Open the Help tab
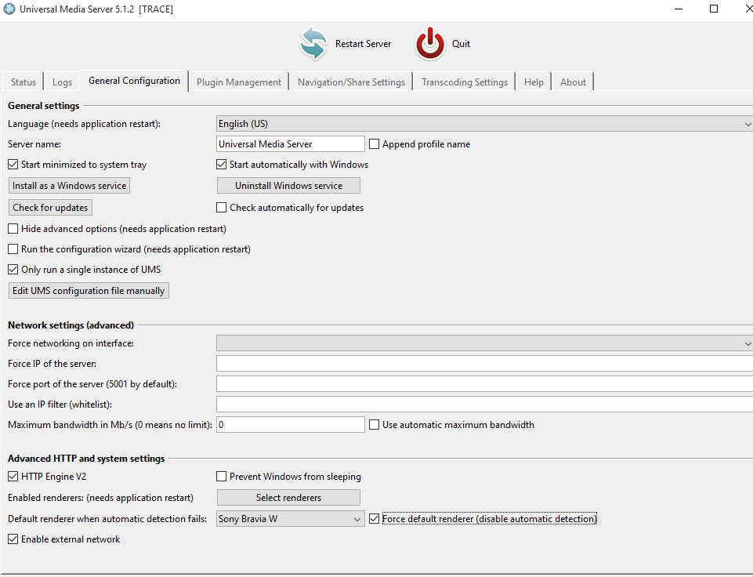This screenshot has width=753, height=577. tap(534, 82)
